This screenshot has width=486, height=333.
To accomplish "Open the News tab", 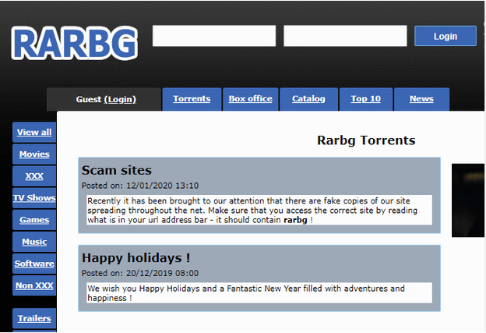I will point(421,99).
